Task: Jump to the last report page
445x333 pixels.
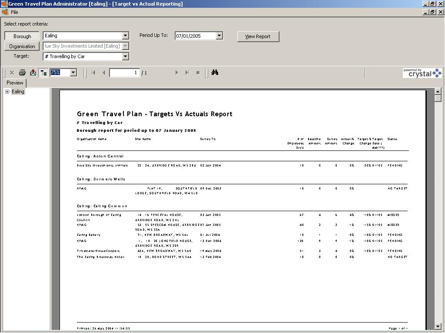Action: 187,73
